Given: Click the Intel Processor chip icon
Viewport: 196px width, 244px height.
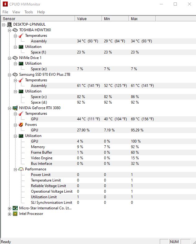Looking at the screenshot, I should (x=15, y=214).
